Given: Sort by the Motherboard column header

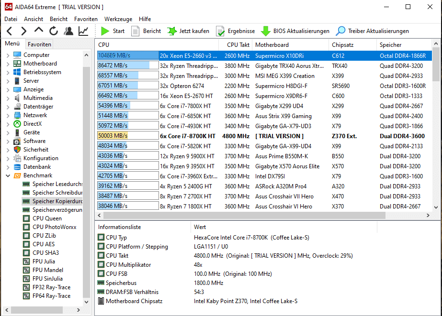Looking at the screenshot, I should 290,45.
